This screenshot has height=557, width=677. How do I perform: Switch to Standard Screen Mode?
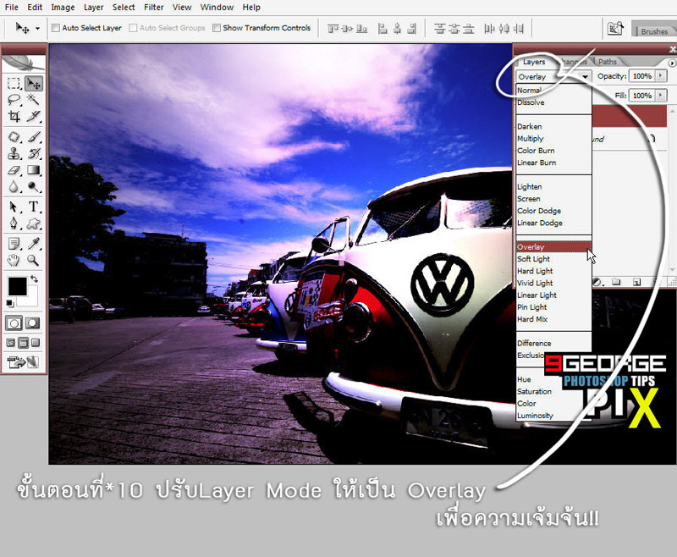click(11, 344)
